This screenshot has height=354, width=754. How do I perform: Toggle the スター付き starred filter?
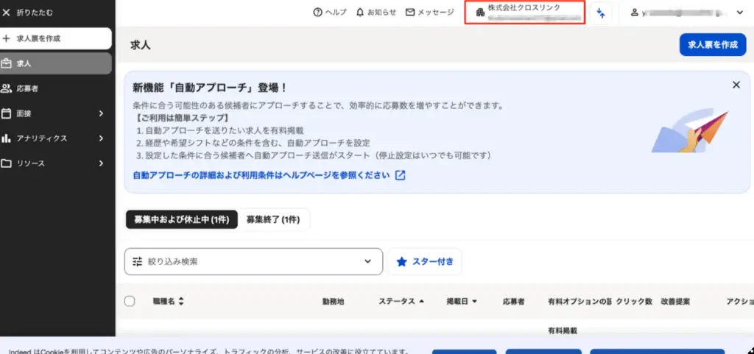point(424,261)
